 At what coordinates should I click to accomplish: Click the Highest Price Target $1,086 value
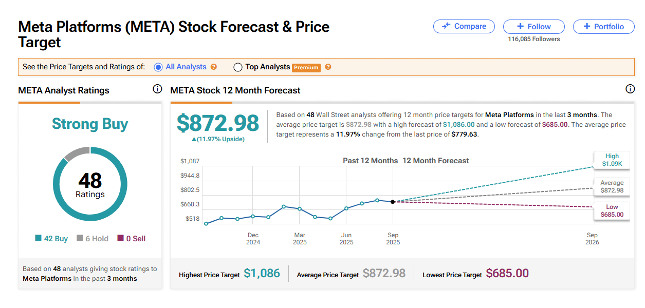click(x=262, y=274)
